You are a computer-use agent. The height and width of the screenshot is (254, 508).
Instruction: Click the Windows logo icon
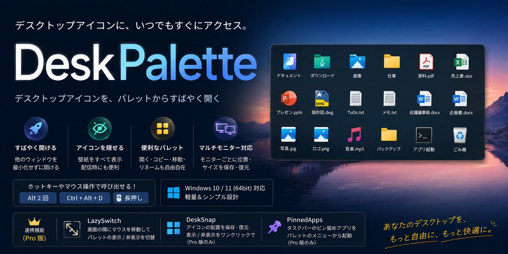[173, 193]
